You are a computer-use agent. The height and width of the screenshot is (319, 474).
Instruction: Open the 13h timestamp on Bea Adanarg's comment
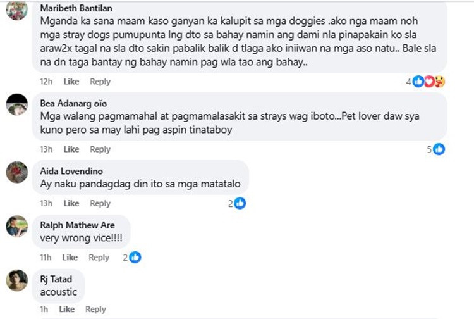[x=46, y=149]
